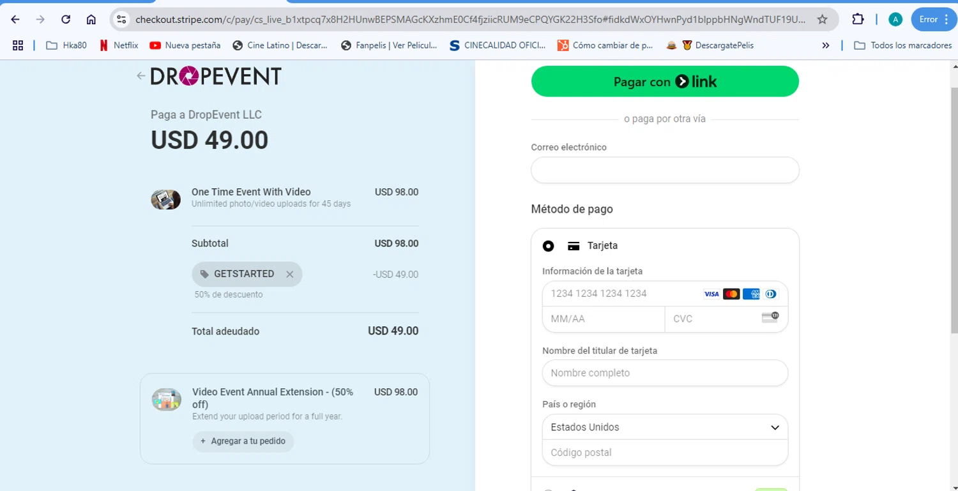The image size is (958, 491).
Task: Open the profile avatar A
Action: 895,19
